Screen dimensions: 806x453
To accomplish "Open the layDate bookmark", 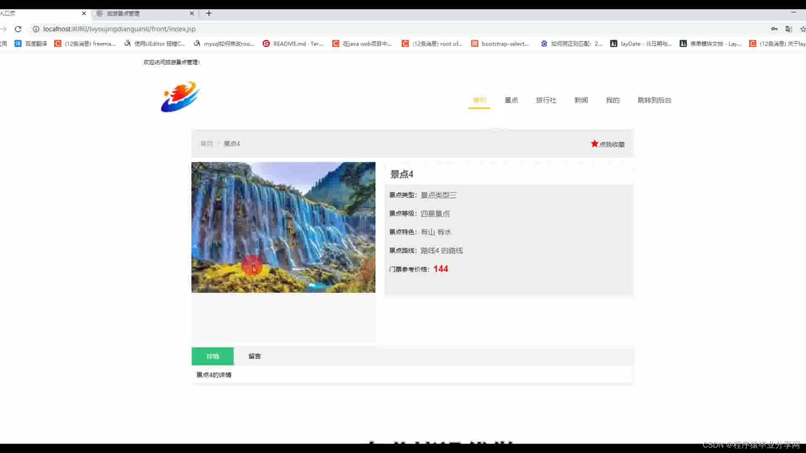I will (x=641, y=44).
